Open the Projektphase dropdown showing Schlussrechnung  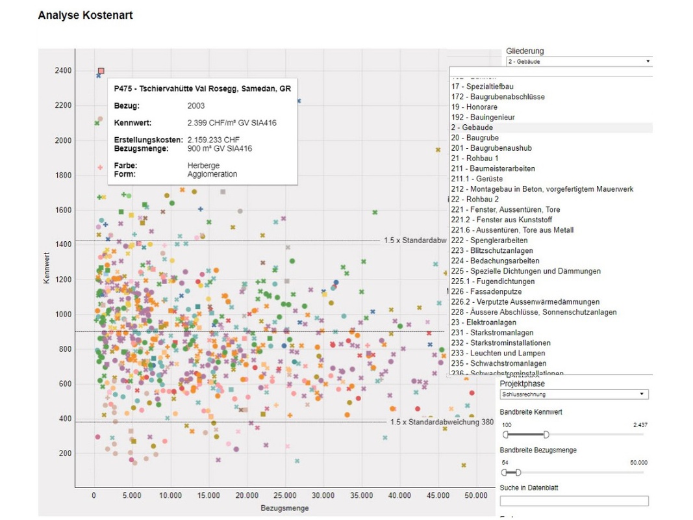[x=574, y=394]
